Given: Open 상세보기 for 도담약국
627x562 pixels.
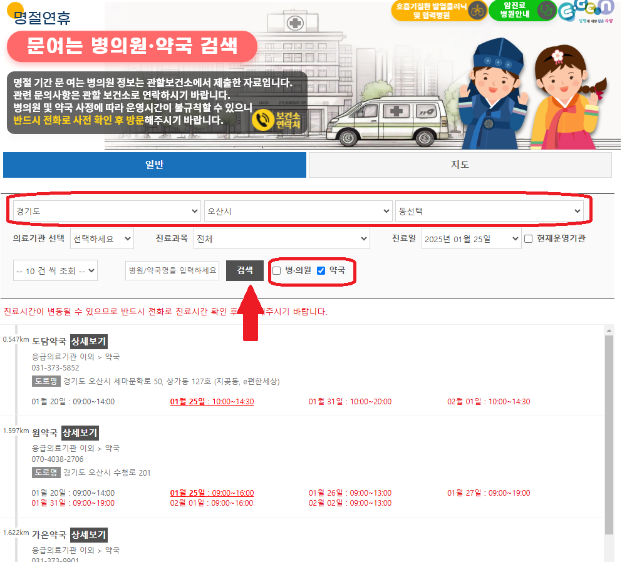Looking at the screenshot, I should click(x=90, y=342).
